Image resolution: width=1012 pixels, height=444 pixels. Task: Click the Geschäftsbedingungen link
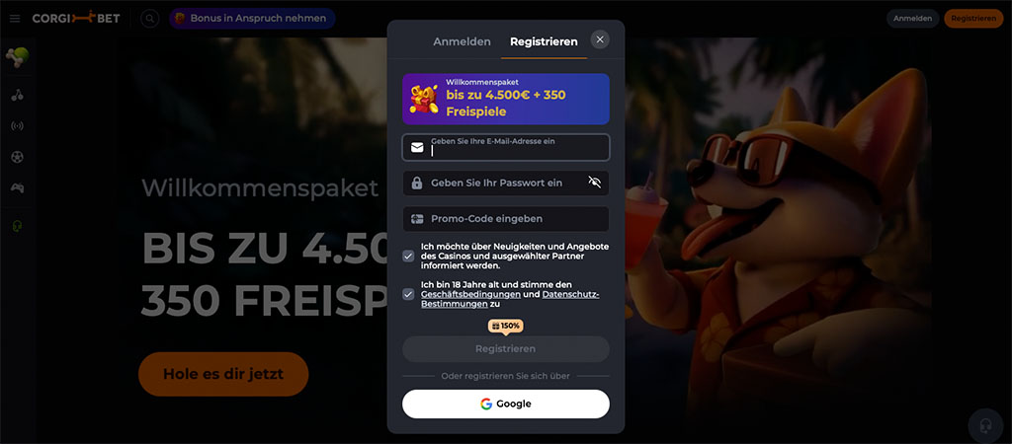coord(470,294)
